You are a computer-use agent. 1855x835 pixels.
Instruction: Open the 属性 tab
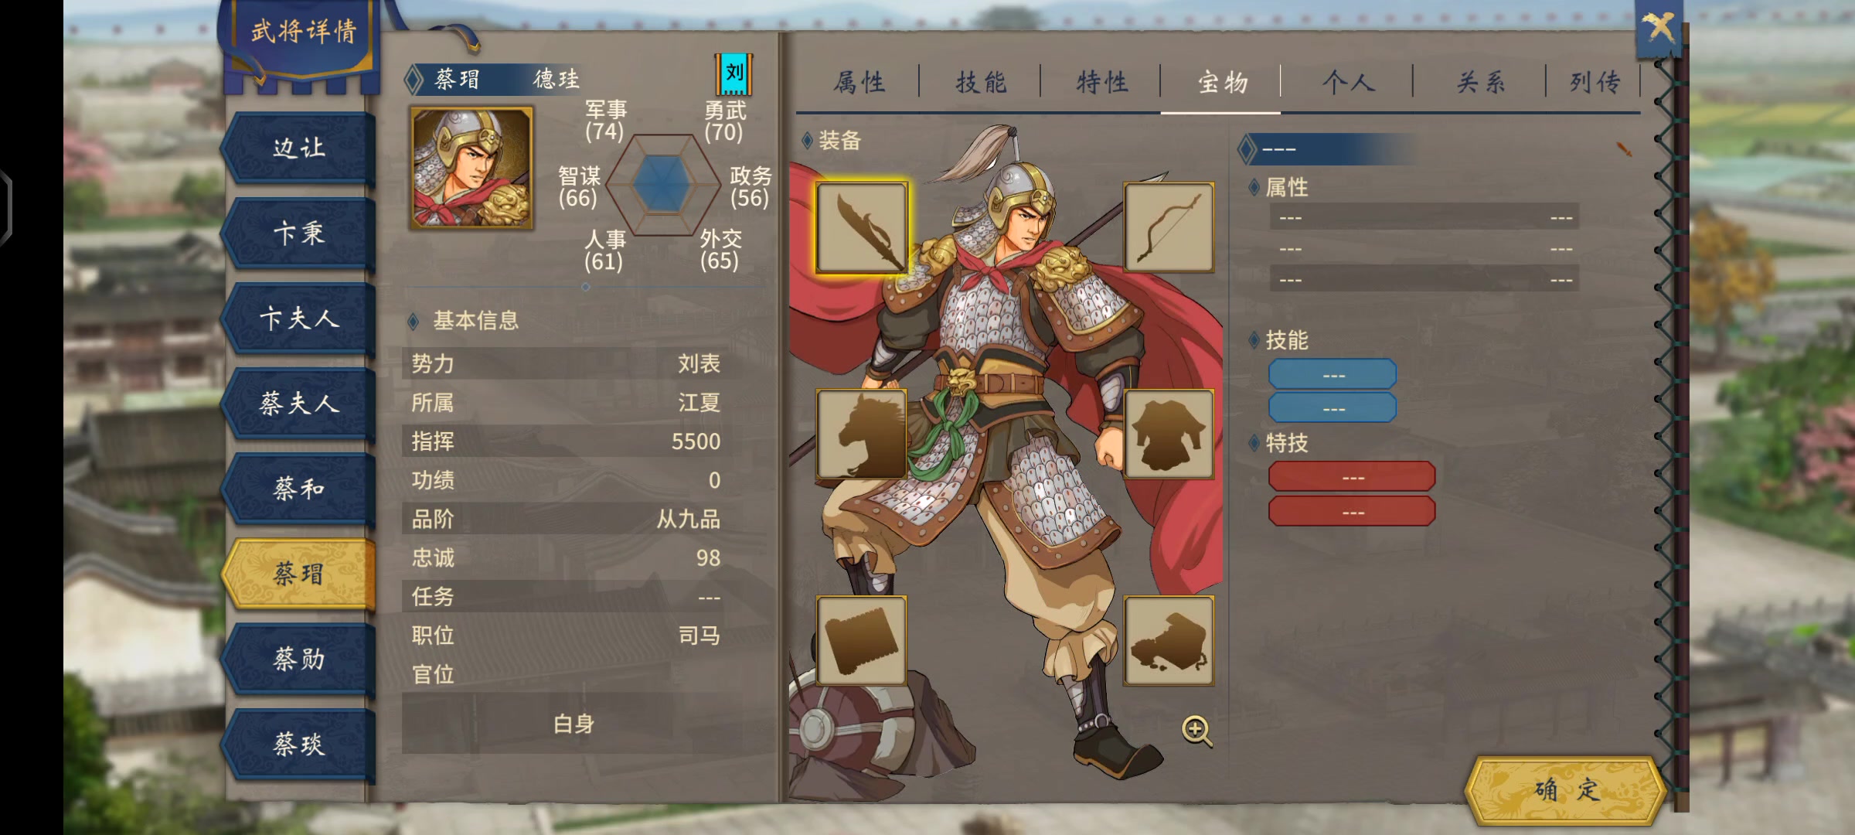click(x=859, y=82)
